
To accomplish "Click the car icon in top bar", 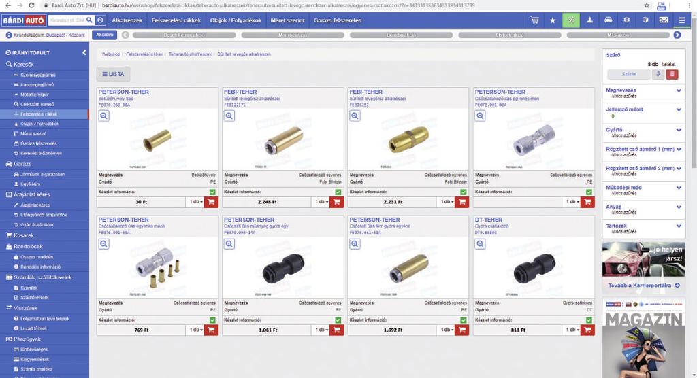I will click(x=608, y=20).
